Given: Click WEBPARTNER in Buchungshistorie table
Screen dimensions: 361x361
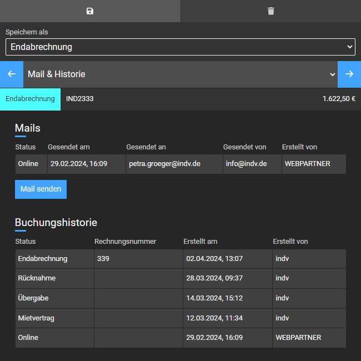Looking at the screenshot, I should tap(298, 338).
